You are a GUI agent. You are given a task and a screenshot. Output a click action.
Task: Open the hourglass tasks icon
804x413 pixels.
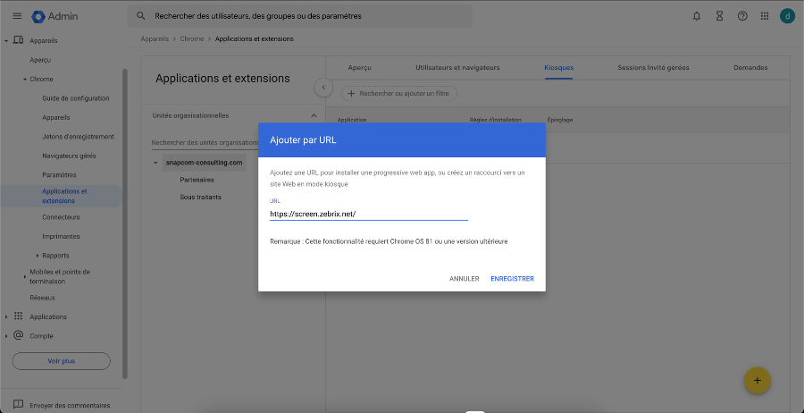[720, 16]
